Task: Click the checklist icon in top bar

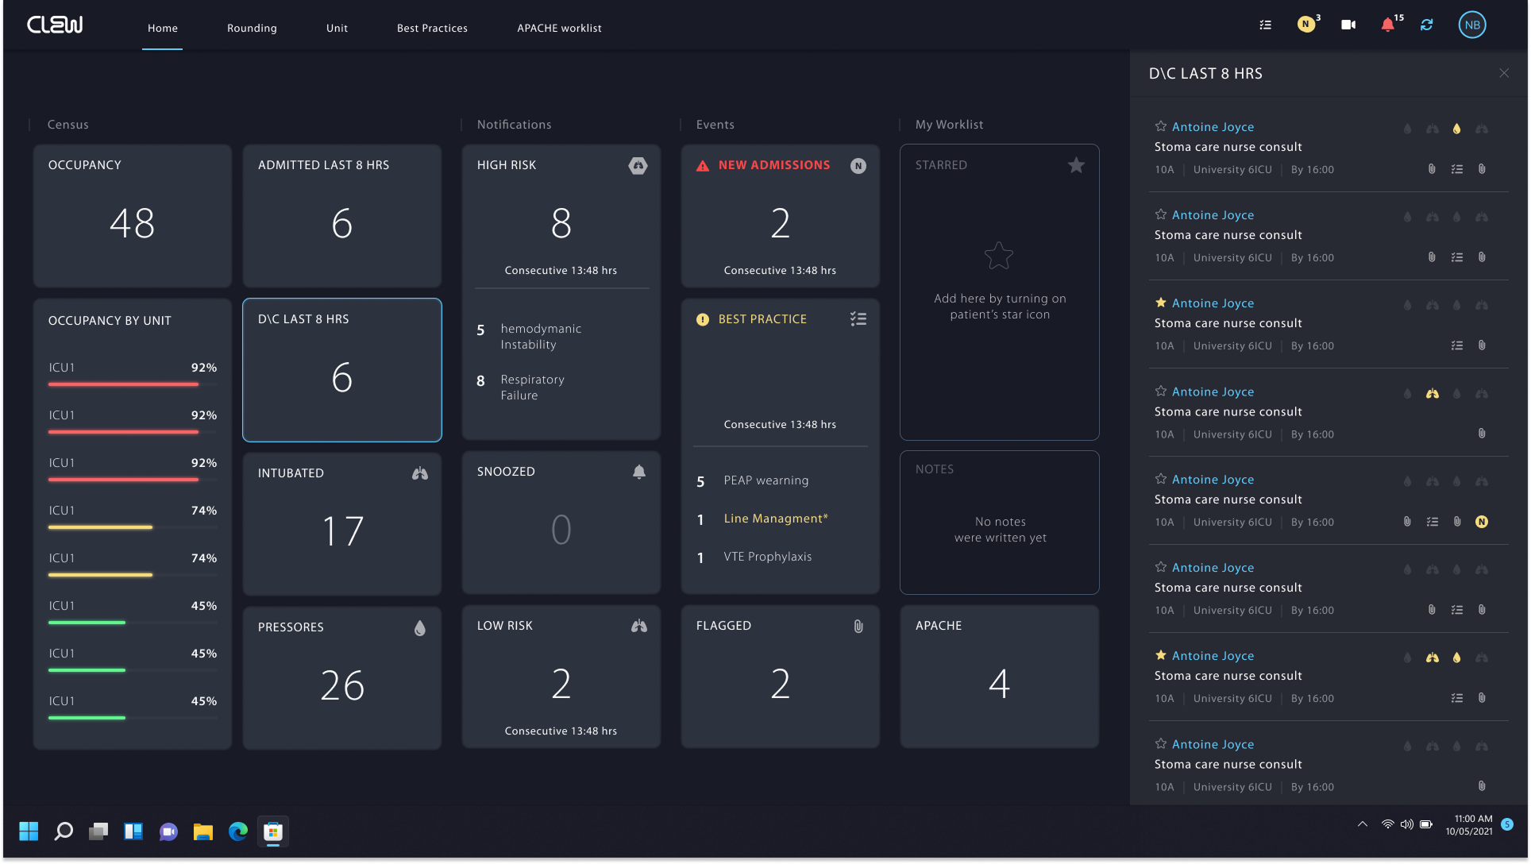Action: 1265,25
